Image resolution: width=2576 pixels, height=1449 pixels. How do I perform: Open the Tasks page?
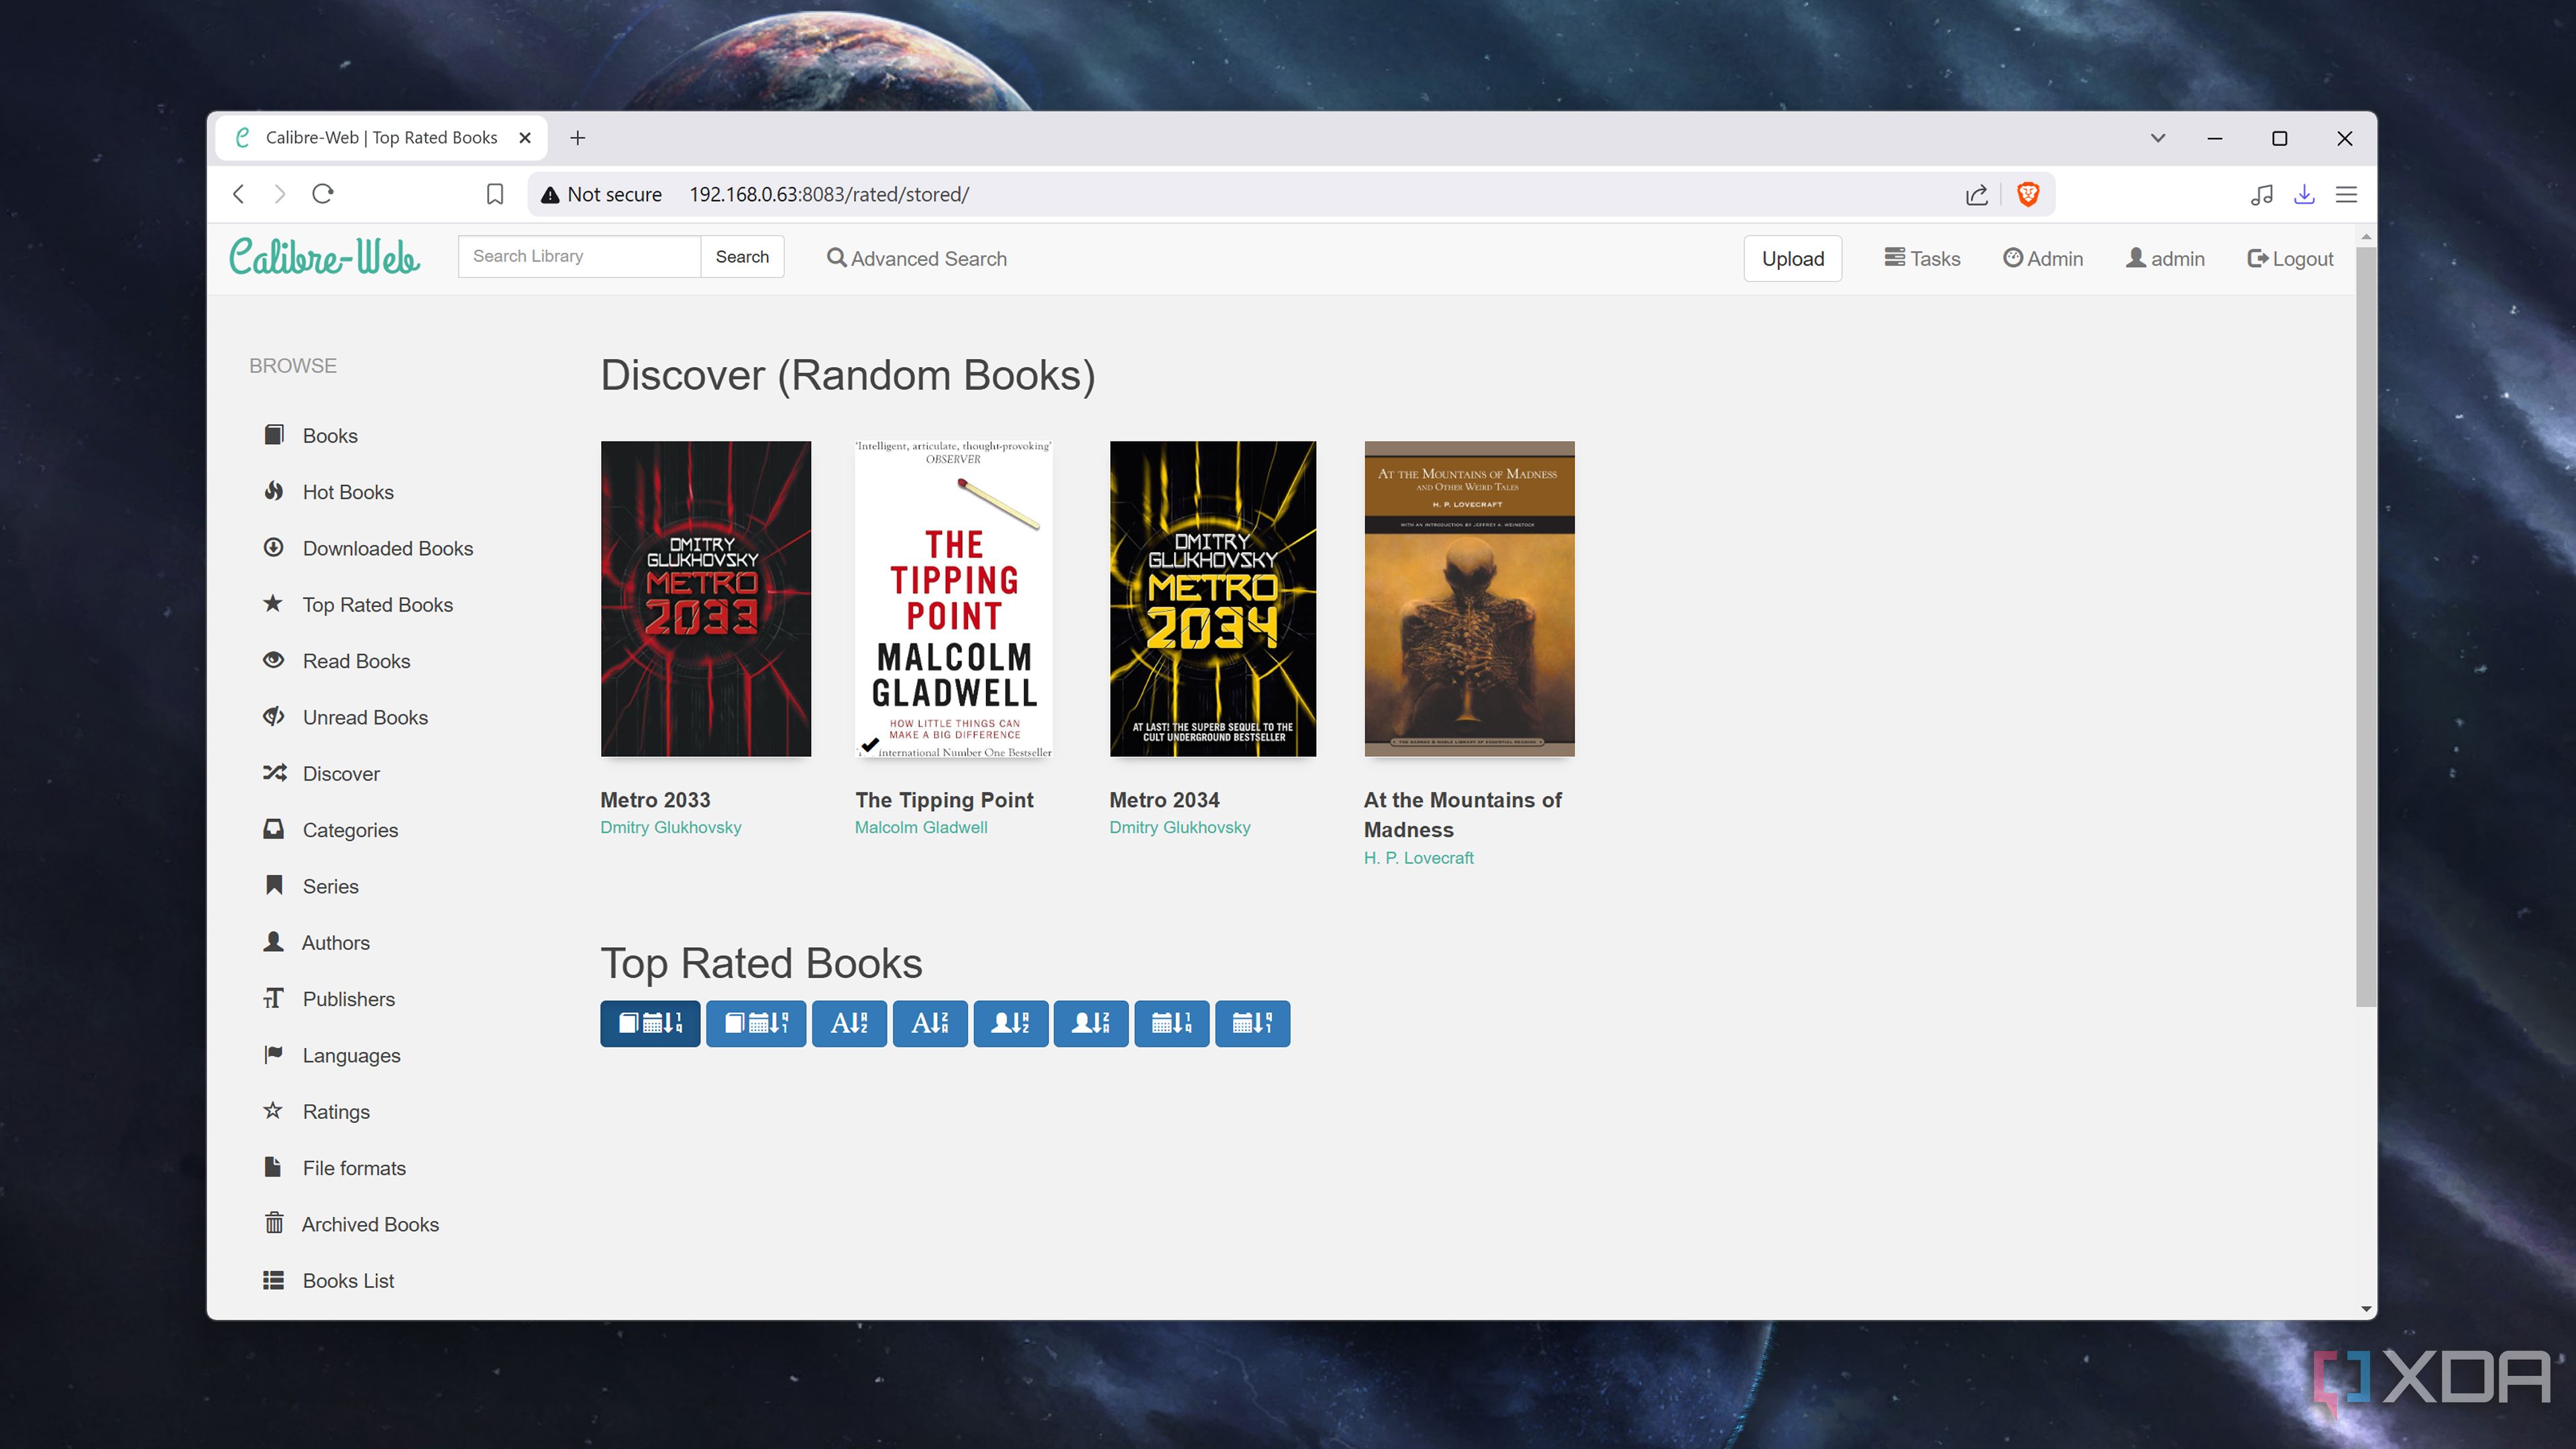click(1922, 259)
